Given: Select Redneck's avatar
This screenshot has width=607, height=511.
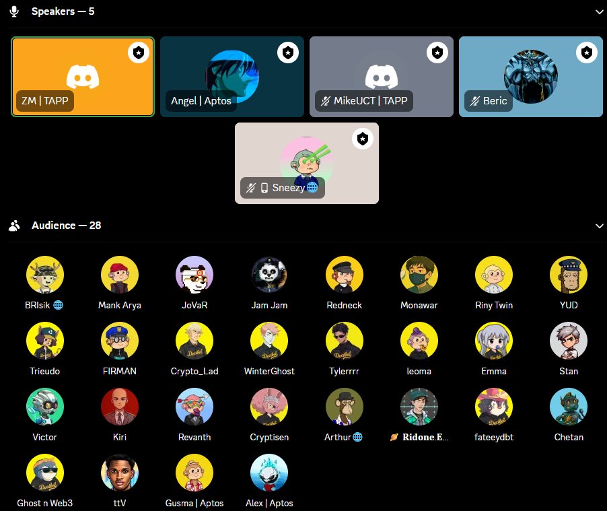Looking at the screenshot, I should pyautogui.click(x=344, y=275).
